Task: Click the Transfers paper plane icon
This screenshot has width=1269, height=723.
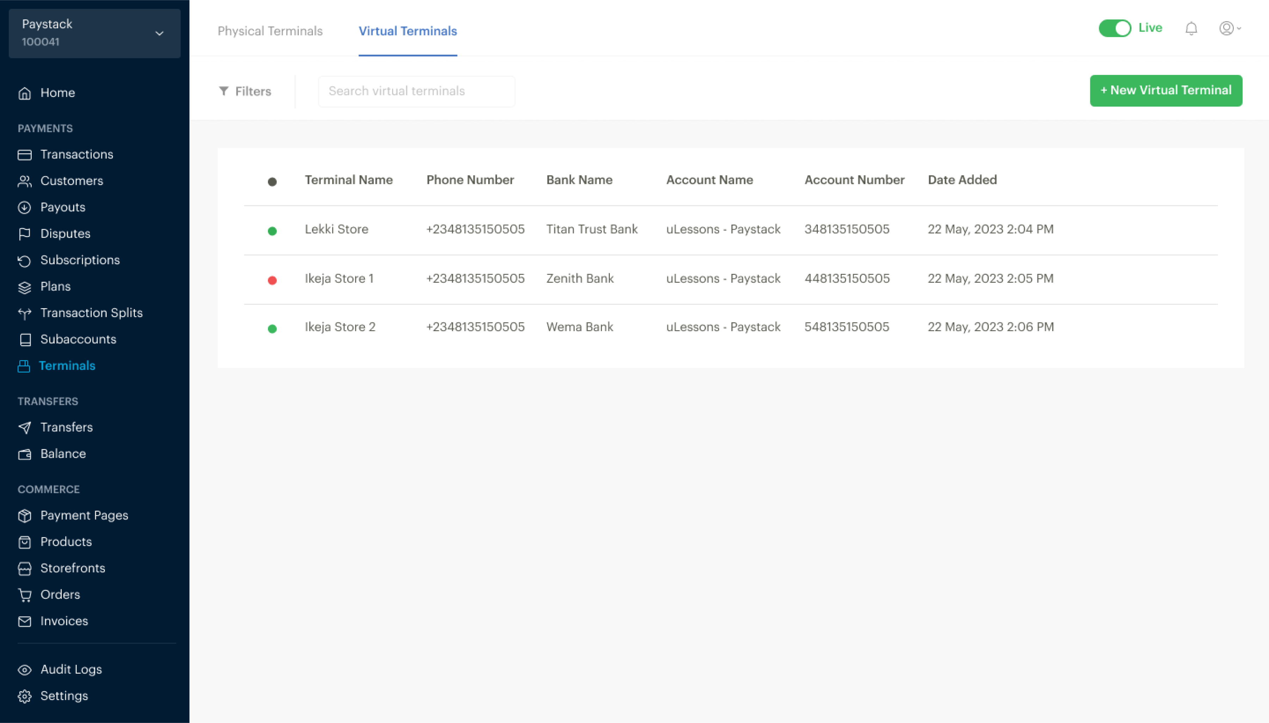Action: (24, 428)
